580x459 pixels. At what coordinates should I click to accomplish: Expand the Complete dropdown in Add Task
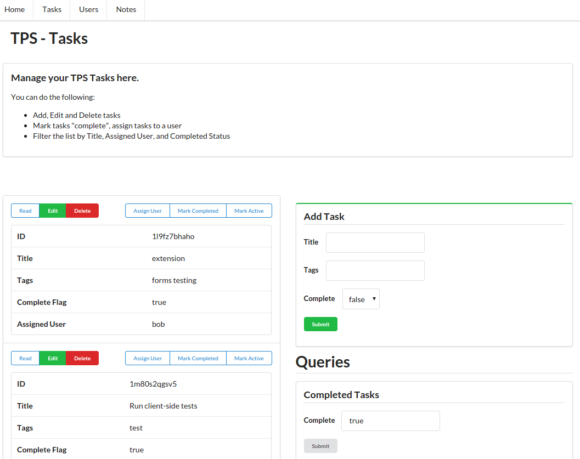point(361,299)
